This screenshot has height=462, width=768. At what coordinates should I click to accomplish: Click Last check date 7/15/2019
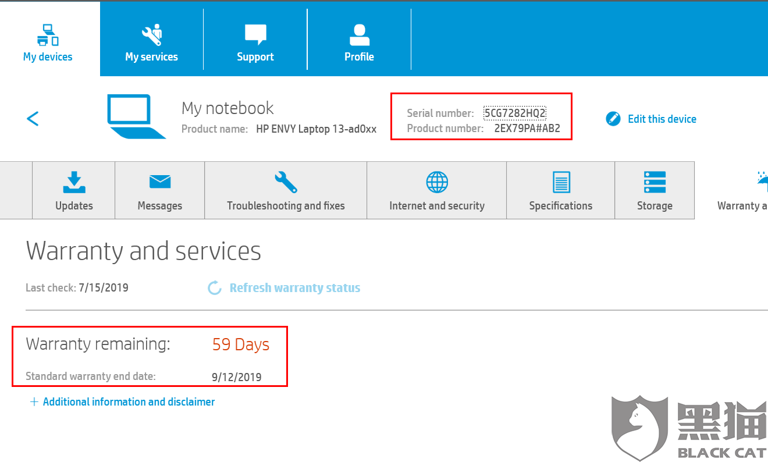tap(104, 287)
